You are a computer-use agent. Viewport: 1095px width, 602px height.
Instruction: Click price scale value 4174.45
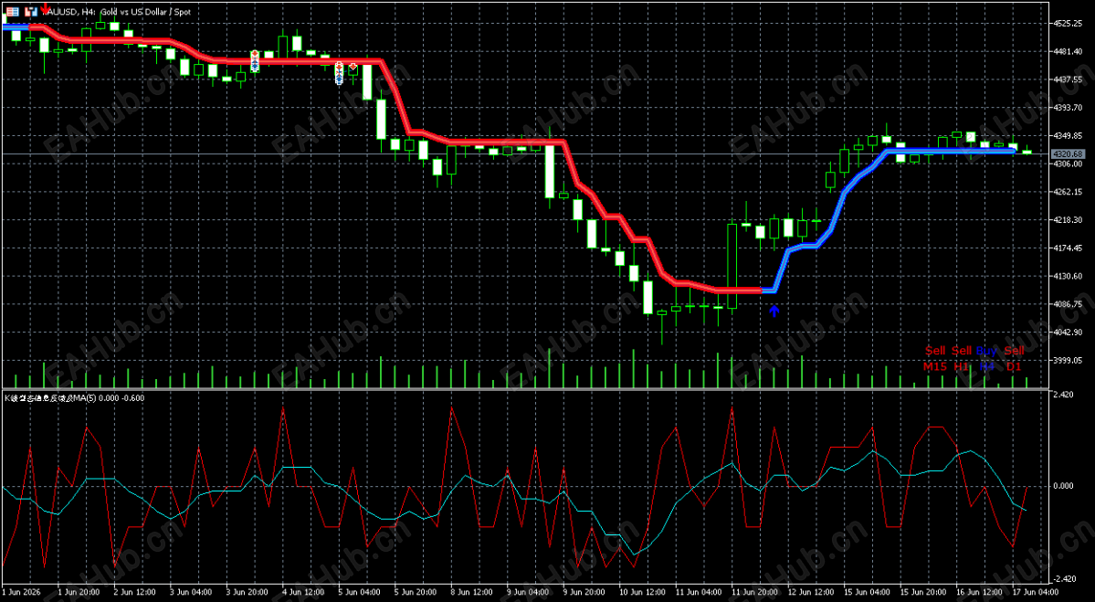1067,248
